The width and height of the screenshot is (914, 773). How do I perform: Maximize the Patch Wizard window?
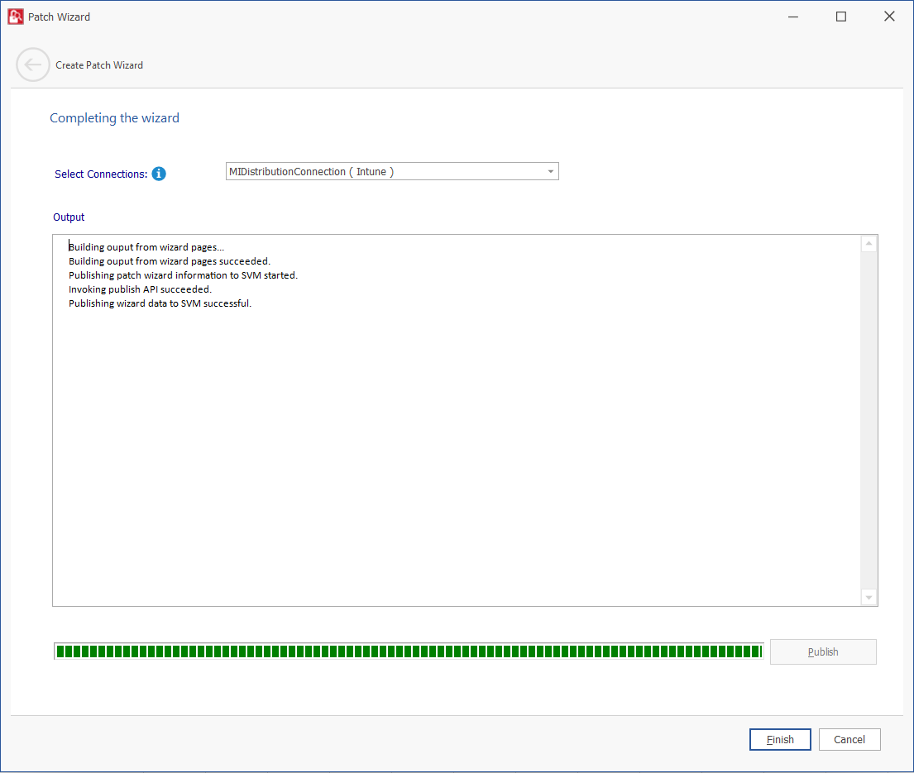pos(840,17)
